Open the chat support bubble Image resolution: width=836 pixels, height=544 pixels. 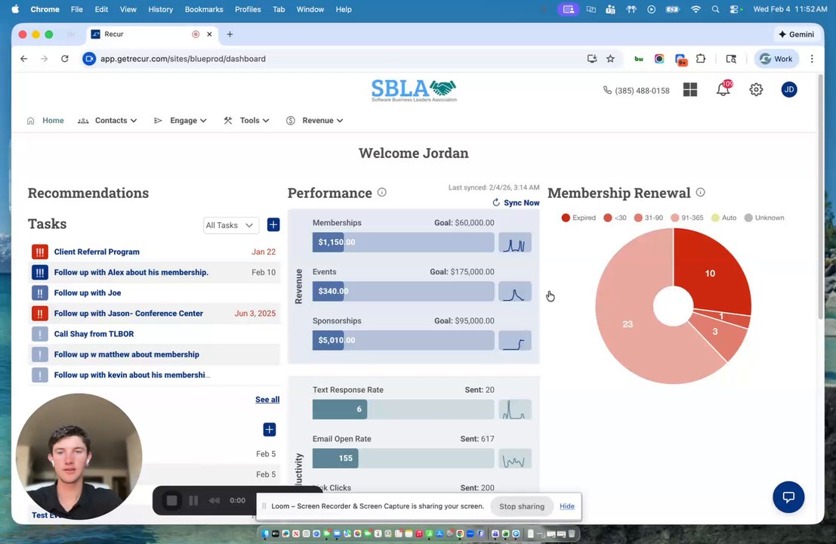788,497
